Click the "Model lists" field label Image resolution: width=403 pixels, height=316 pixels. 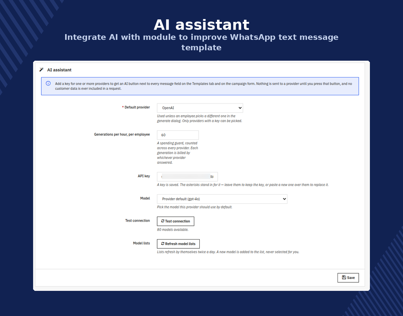(x=141, y=243)
